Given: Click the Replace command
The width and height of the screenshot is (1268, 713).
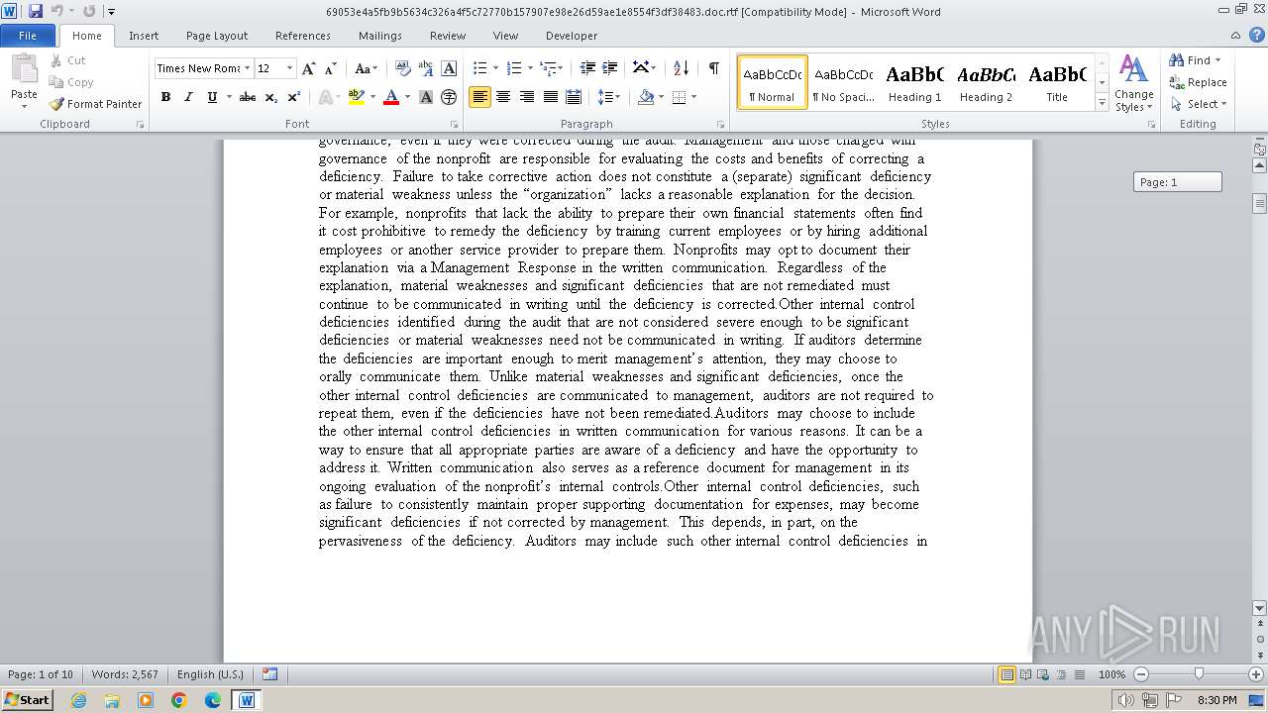Looking at the screenshot, I should 1199,82.
